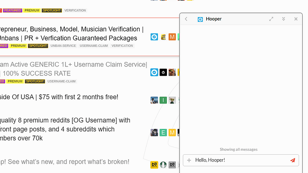
Task: Open the Hooper username in chat header
Action: pos(213,19)
